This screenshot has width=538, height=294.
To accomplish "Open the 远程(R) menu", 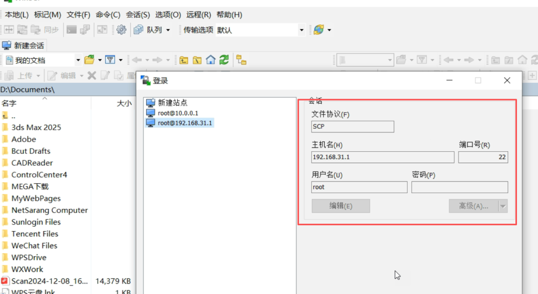I will (199, 15).
